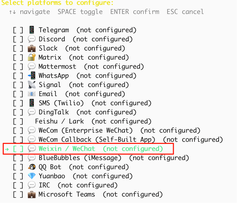Click the Signal satellite dish icon
Image resolution: width=237 pixels, height=203 pixels.
[32, 85]
